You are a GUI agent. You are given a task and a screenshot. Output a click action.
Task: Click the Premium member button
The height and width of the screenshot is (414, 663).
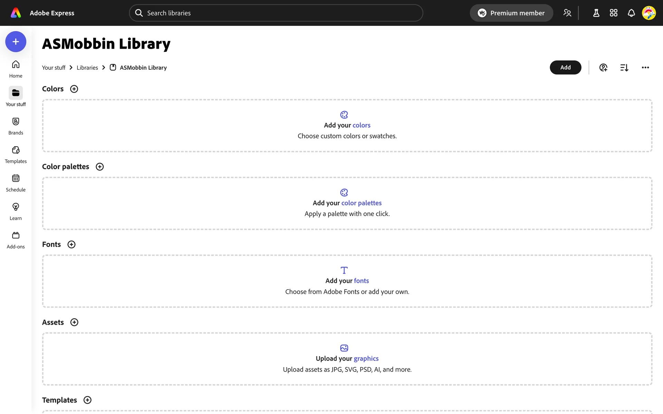click(511, 13)
